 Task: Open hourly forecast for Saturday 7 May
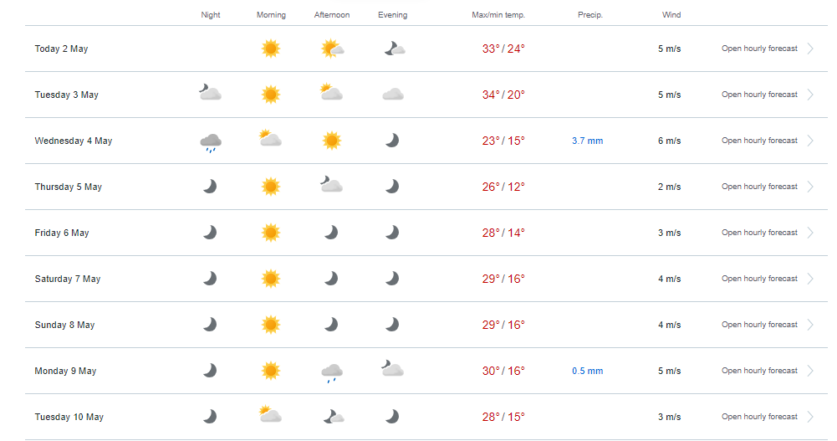pyautogui.click(x=759, y=279)
